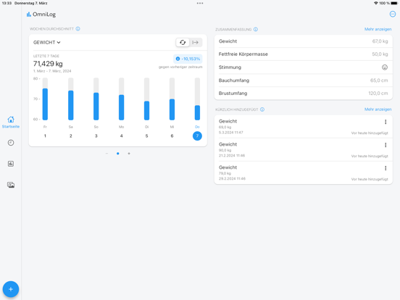
Task: Click the Thursday weight bar
Action: pyautogui.click(x=197, y=112)
